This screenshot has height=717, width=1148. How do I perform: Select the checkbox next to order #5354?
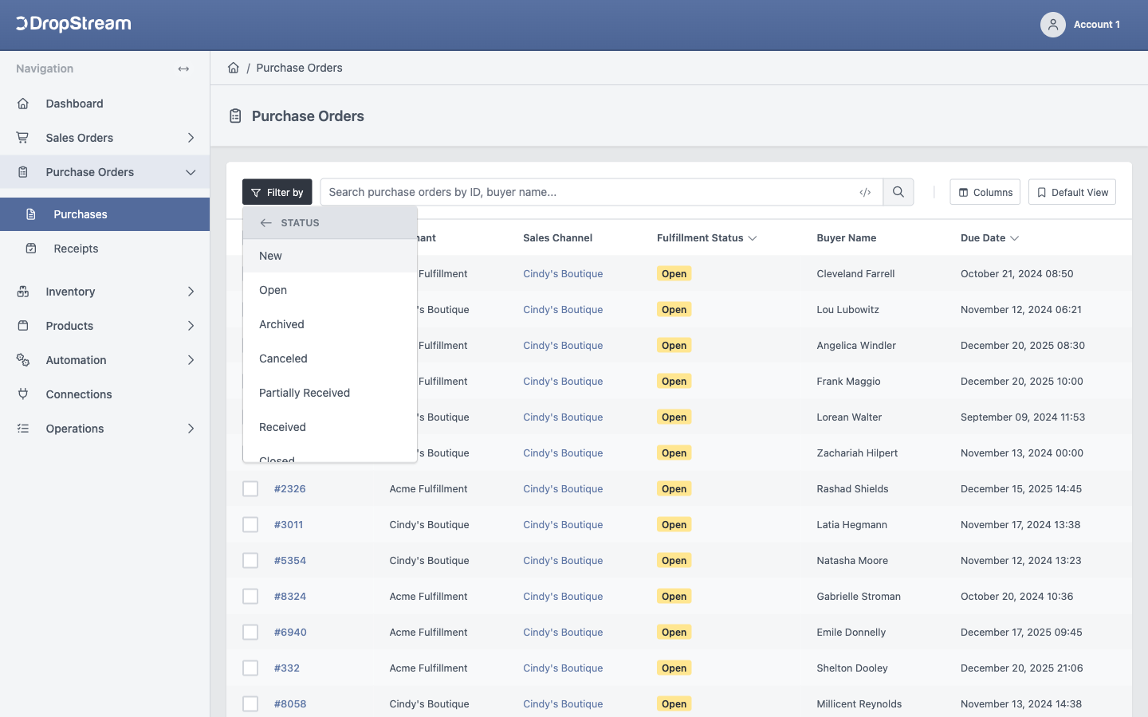click(250, 560)
